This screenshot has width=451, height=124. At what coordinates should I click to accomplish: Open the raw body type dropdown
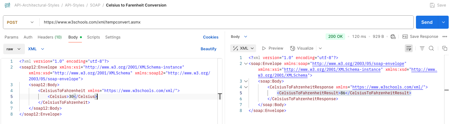tap(14, 49)
